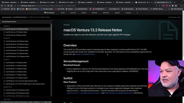Image resolution: width=184 pixels, height=103 pixels.
Task: Open the application(_:delegateHandlesKey:) link
Action: pos(84,93)
